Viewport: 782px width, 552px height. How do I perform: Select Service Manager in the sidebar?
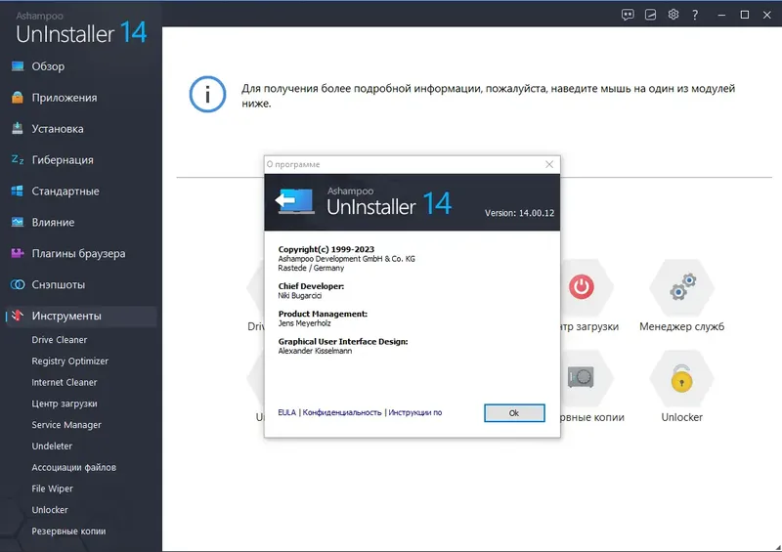(66, 425)
